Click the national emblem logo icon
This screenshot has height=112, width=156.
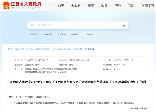tap(6, 5)
